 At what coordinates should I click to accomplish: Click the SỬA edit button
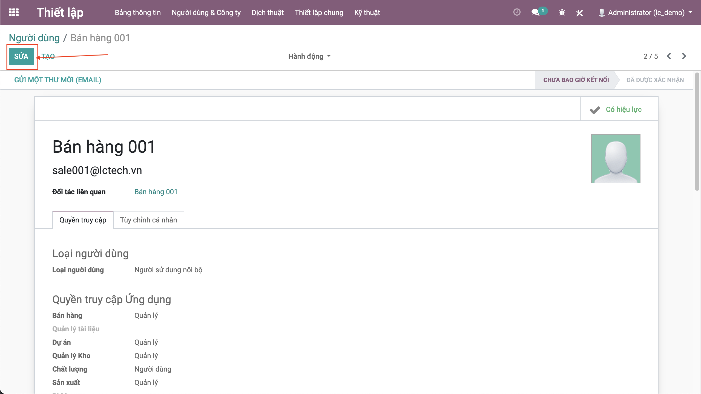coord(21,56)
